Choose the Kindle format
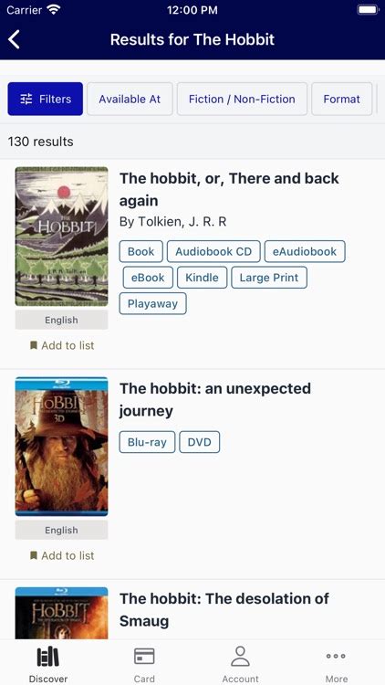The height and width of the screenshot is (685, 385). point(203,278)
